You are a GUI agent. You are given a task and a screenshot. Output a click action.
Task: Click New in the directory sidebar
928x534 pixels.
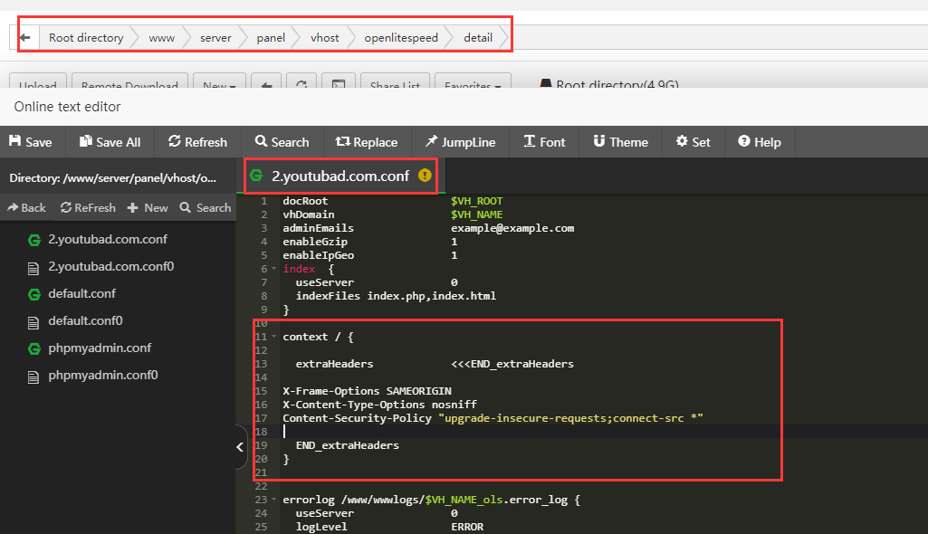(148, 208)
